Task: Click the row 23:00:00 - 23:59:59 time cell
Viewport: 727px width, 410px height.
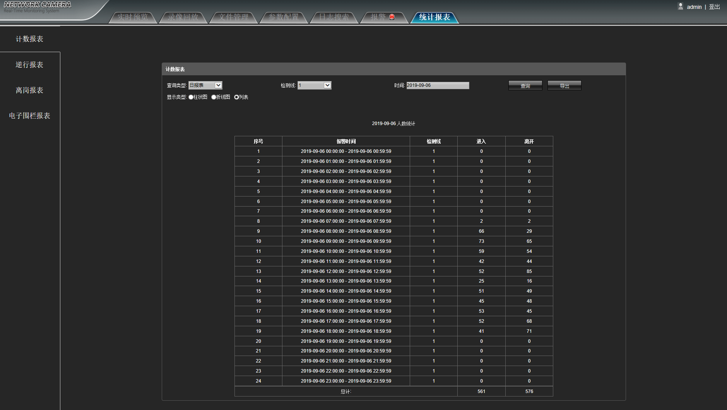Action: point(346,381)
